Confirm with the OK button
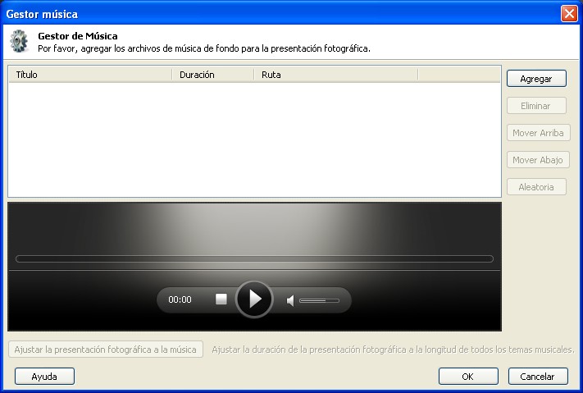The image size is (583, 393). tap(468, 377)
